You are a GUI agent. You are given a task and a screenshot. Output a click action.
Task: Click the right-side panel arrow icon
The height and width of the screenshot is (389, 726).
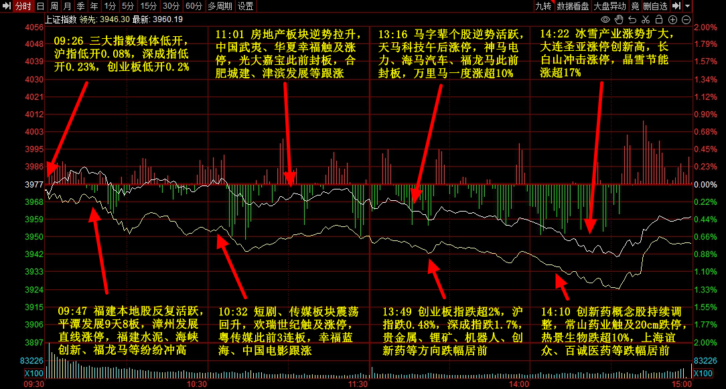[676, 6]
